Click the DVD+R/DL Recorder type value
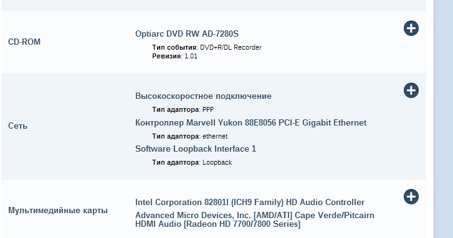The width and height of the screenshot is (453, 238). [x=231, y=47]
